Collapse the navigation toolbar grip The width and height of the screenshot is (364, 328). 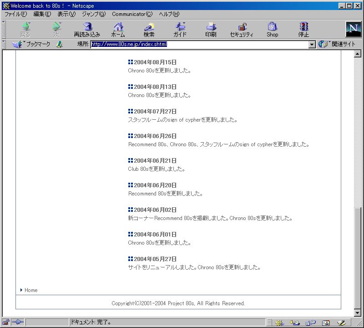coord(4,30)
